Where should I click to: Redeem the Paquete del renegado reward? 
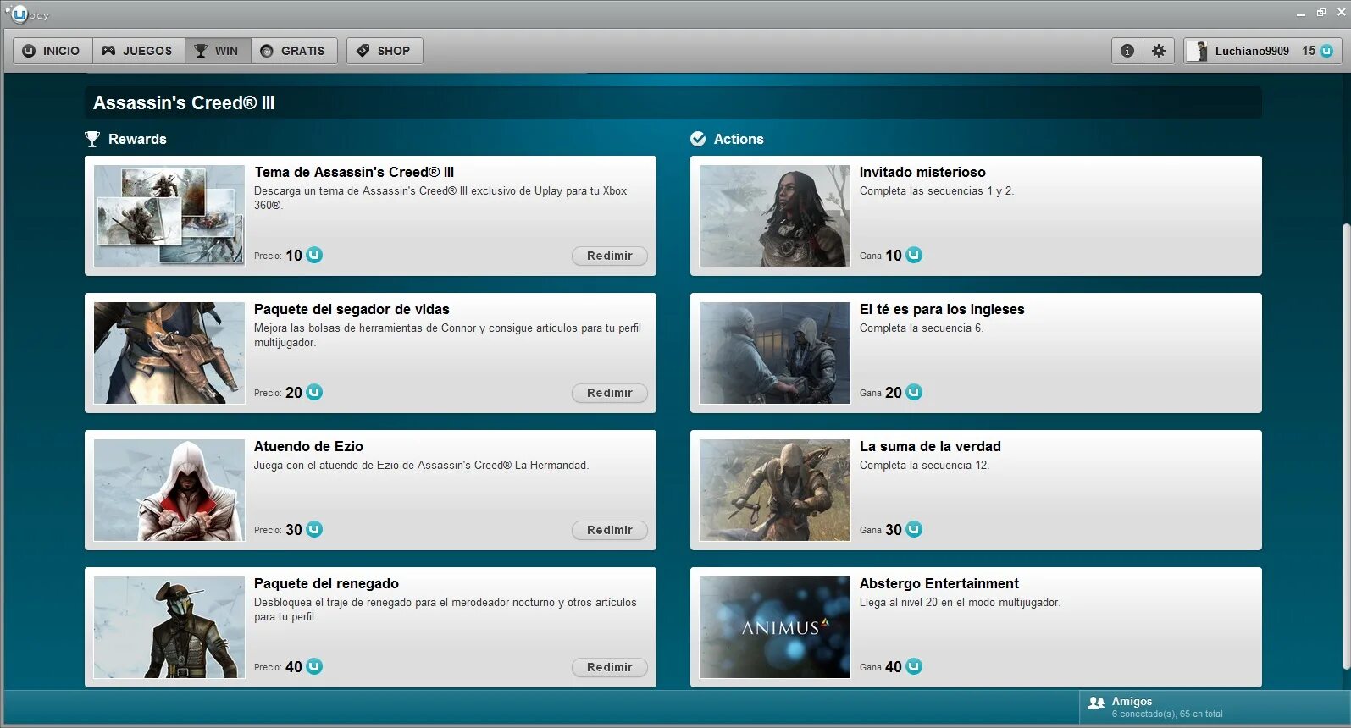610,667
